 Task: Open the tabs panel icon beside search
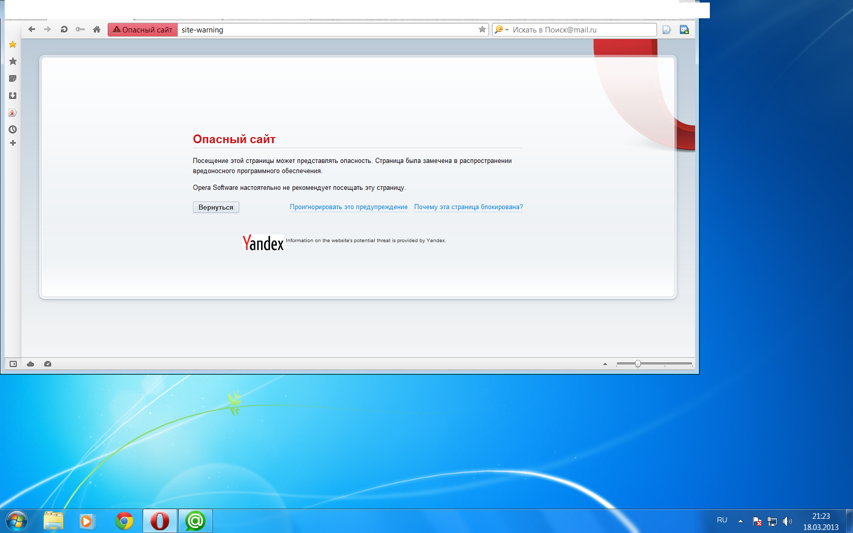(667, 29)
